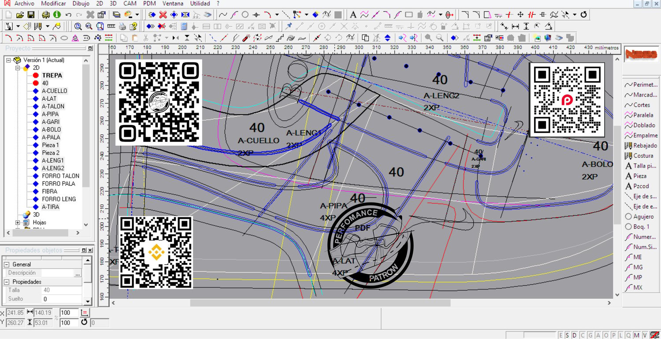Viewport: 661px width, 339px height.
Task: Click the red dynamite stick icon
Action: coord(247,37)
